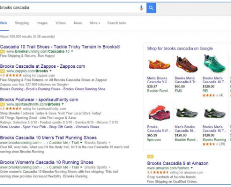
Task: Click star rating with (29) reviews
Action: [x=214, y=144]
